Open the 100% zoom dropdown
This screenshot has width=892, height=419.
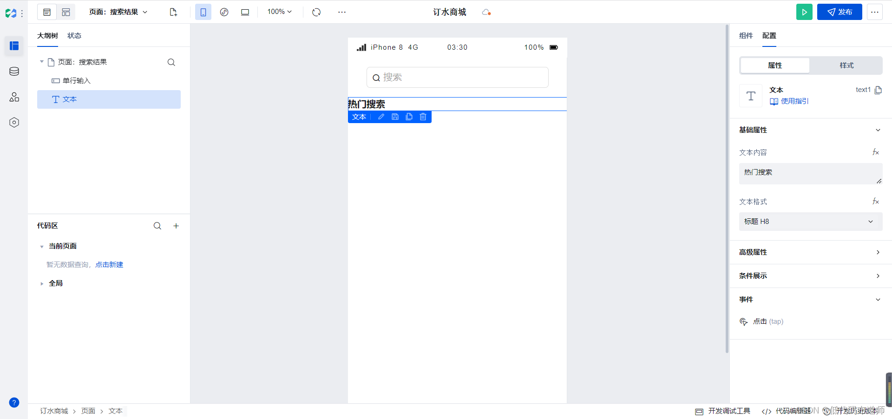coord(279,12)
